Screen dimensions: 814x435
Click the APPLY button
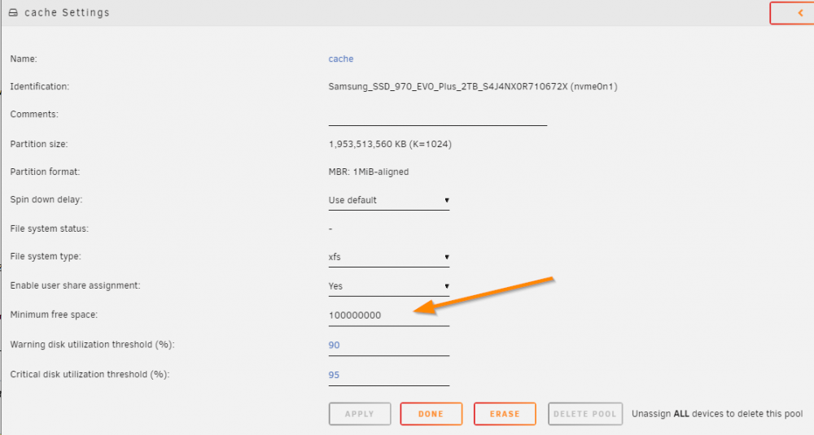360,414
